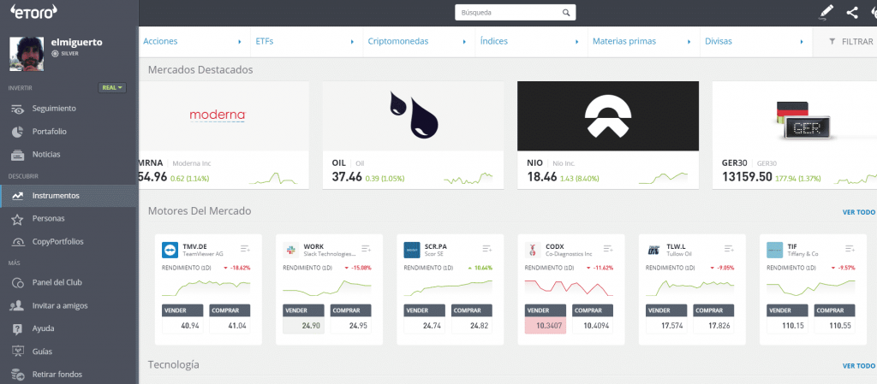Screen dimensions: 877x384
Task: Click the TeamViewer logo icon
Action: click(x=170, y=250)
